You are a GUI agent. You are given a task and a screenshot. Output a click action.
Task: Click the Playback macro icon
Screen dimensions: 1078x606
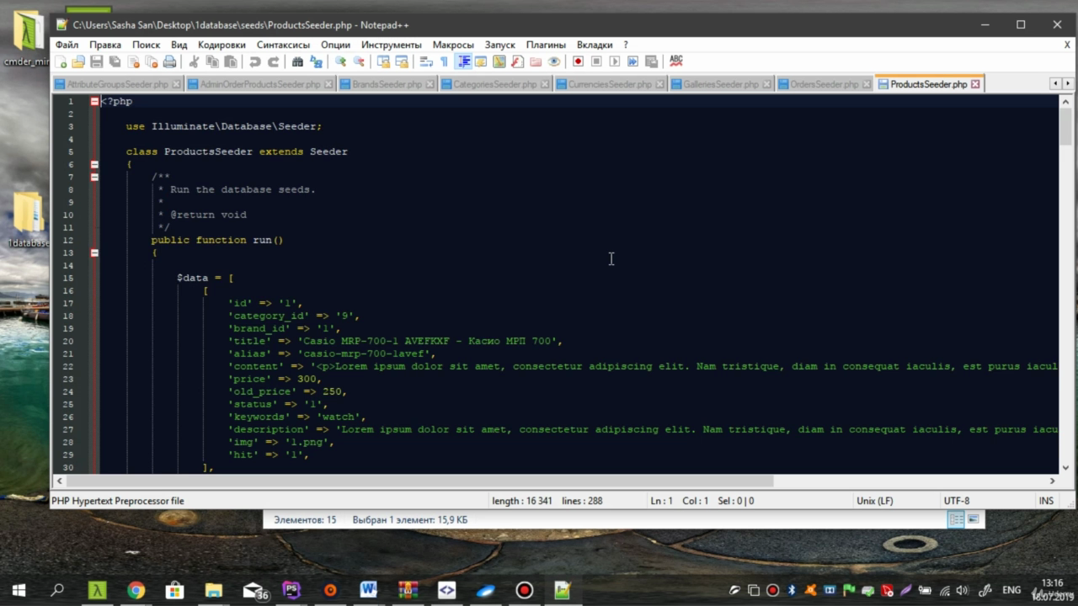pyautogui.click(x=615, y=61)
